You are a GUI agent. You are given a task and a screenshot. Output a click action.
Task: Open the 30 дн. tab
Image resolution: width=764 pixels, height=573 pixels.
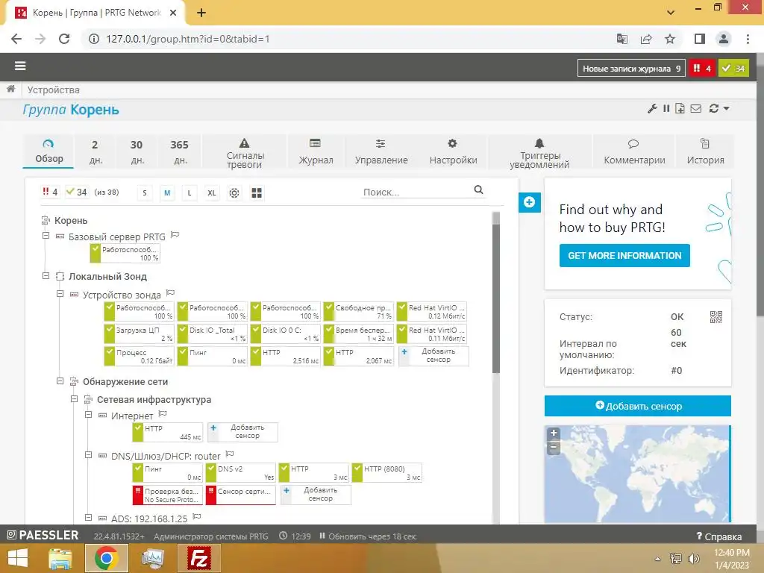[x=137, y=151]
